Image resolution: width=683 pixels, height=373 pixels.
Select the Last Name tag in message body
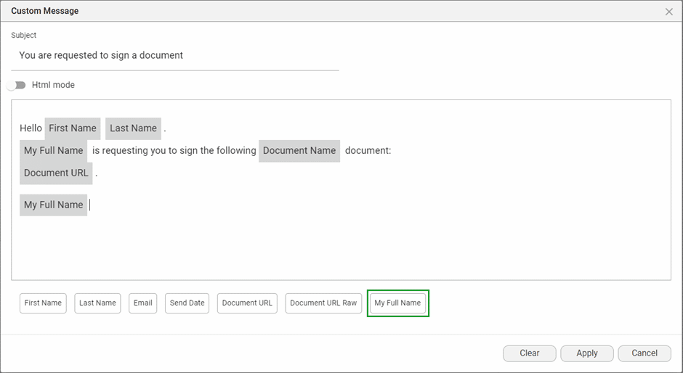[133, 128]
